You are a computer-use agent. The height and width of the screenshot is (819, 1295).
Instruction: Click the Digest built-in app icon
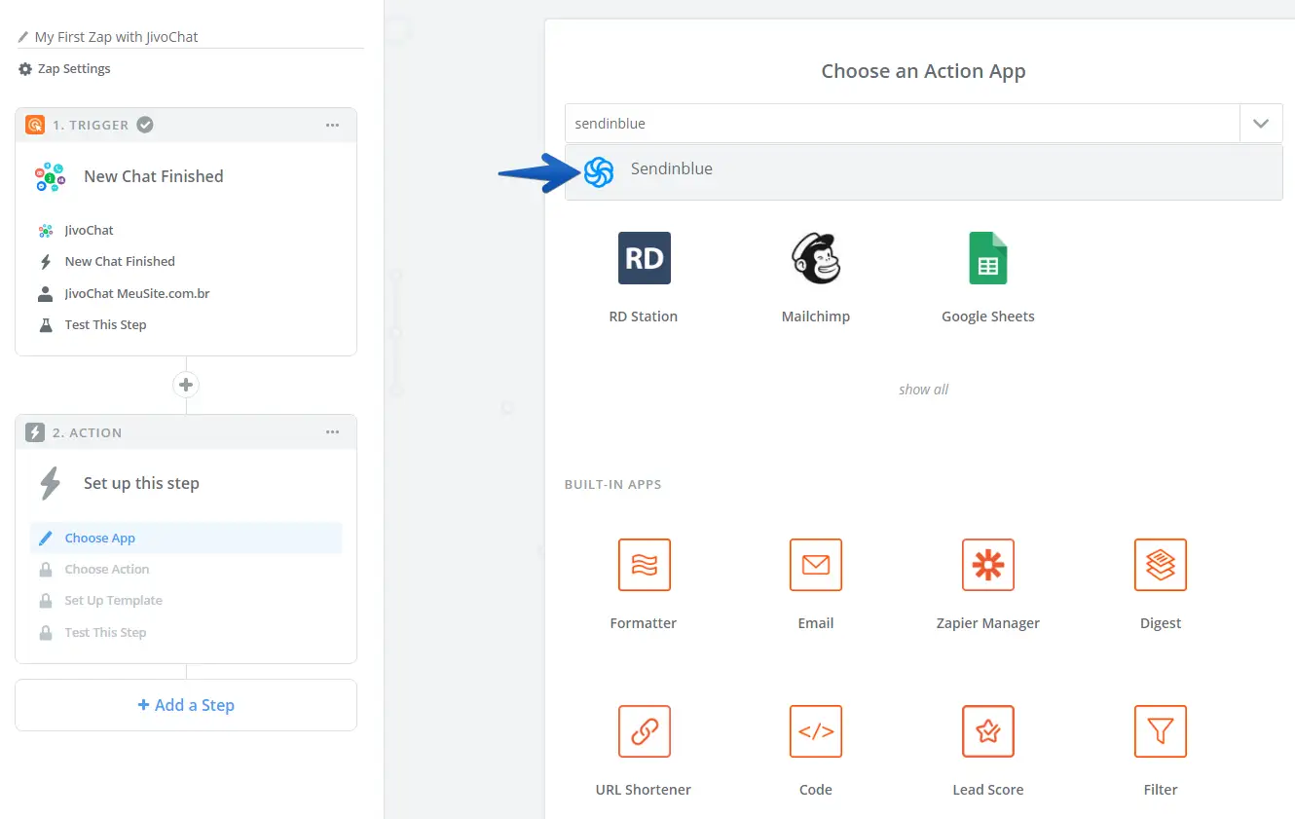click(x=1160, y=565)
